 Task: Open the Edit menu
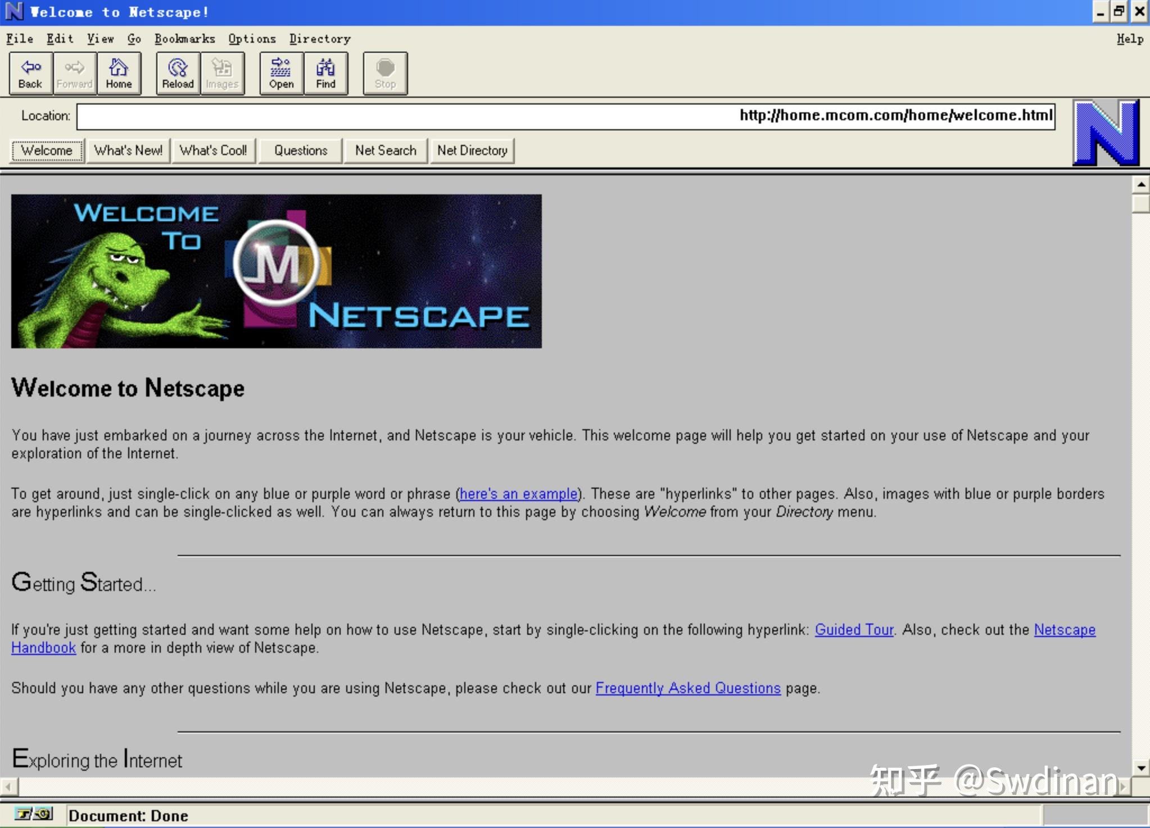60,39
